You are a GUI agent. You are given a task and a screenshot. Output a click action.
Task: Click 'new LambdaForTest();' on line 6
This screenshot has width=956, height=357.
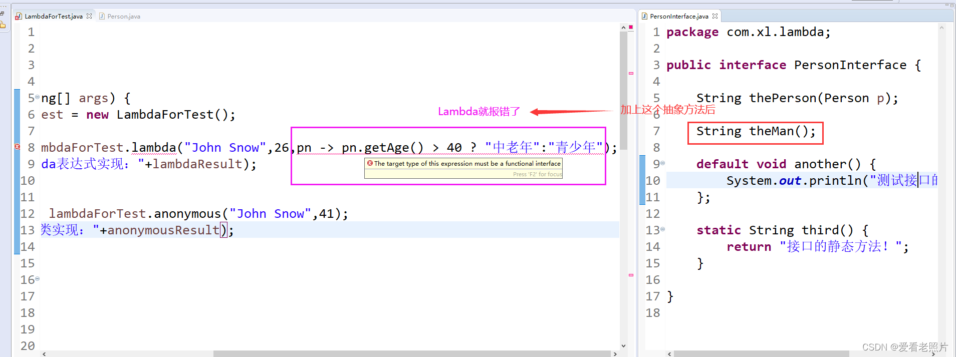click(x=161, y=115)
